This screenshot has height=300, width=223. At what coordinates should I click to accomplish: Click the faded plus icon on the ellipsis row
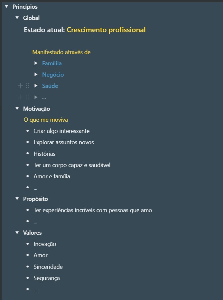20,97
